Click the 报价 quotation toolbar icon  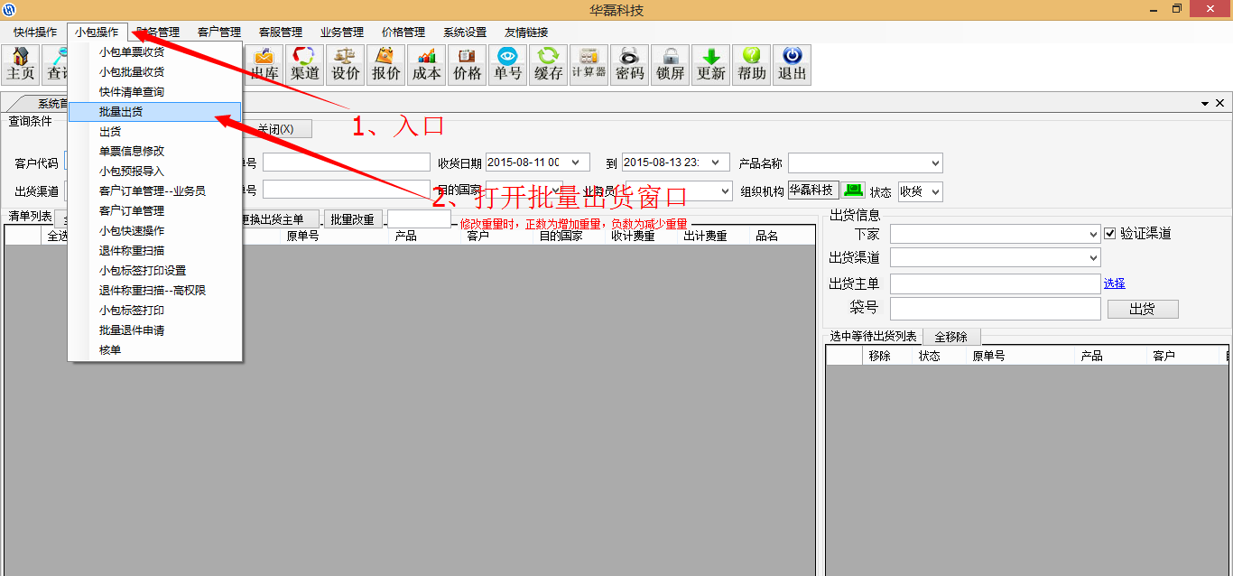386,65
